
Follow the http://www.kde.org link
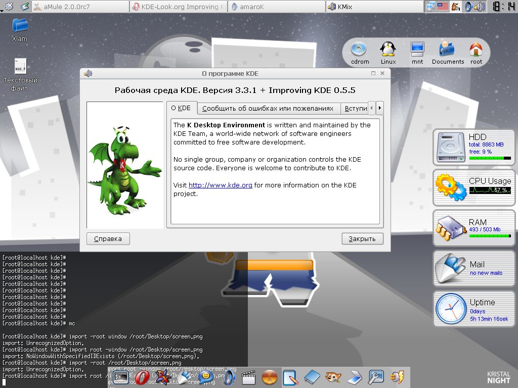pyautogui.click(x=221, y=185)
